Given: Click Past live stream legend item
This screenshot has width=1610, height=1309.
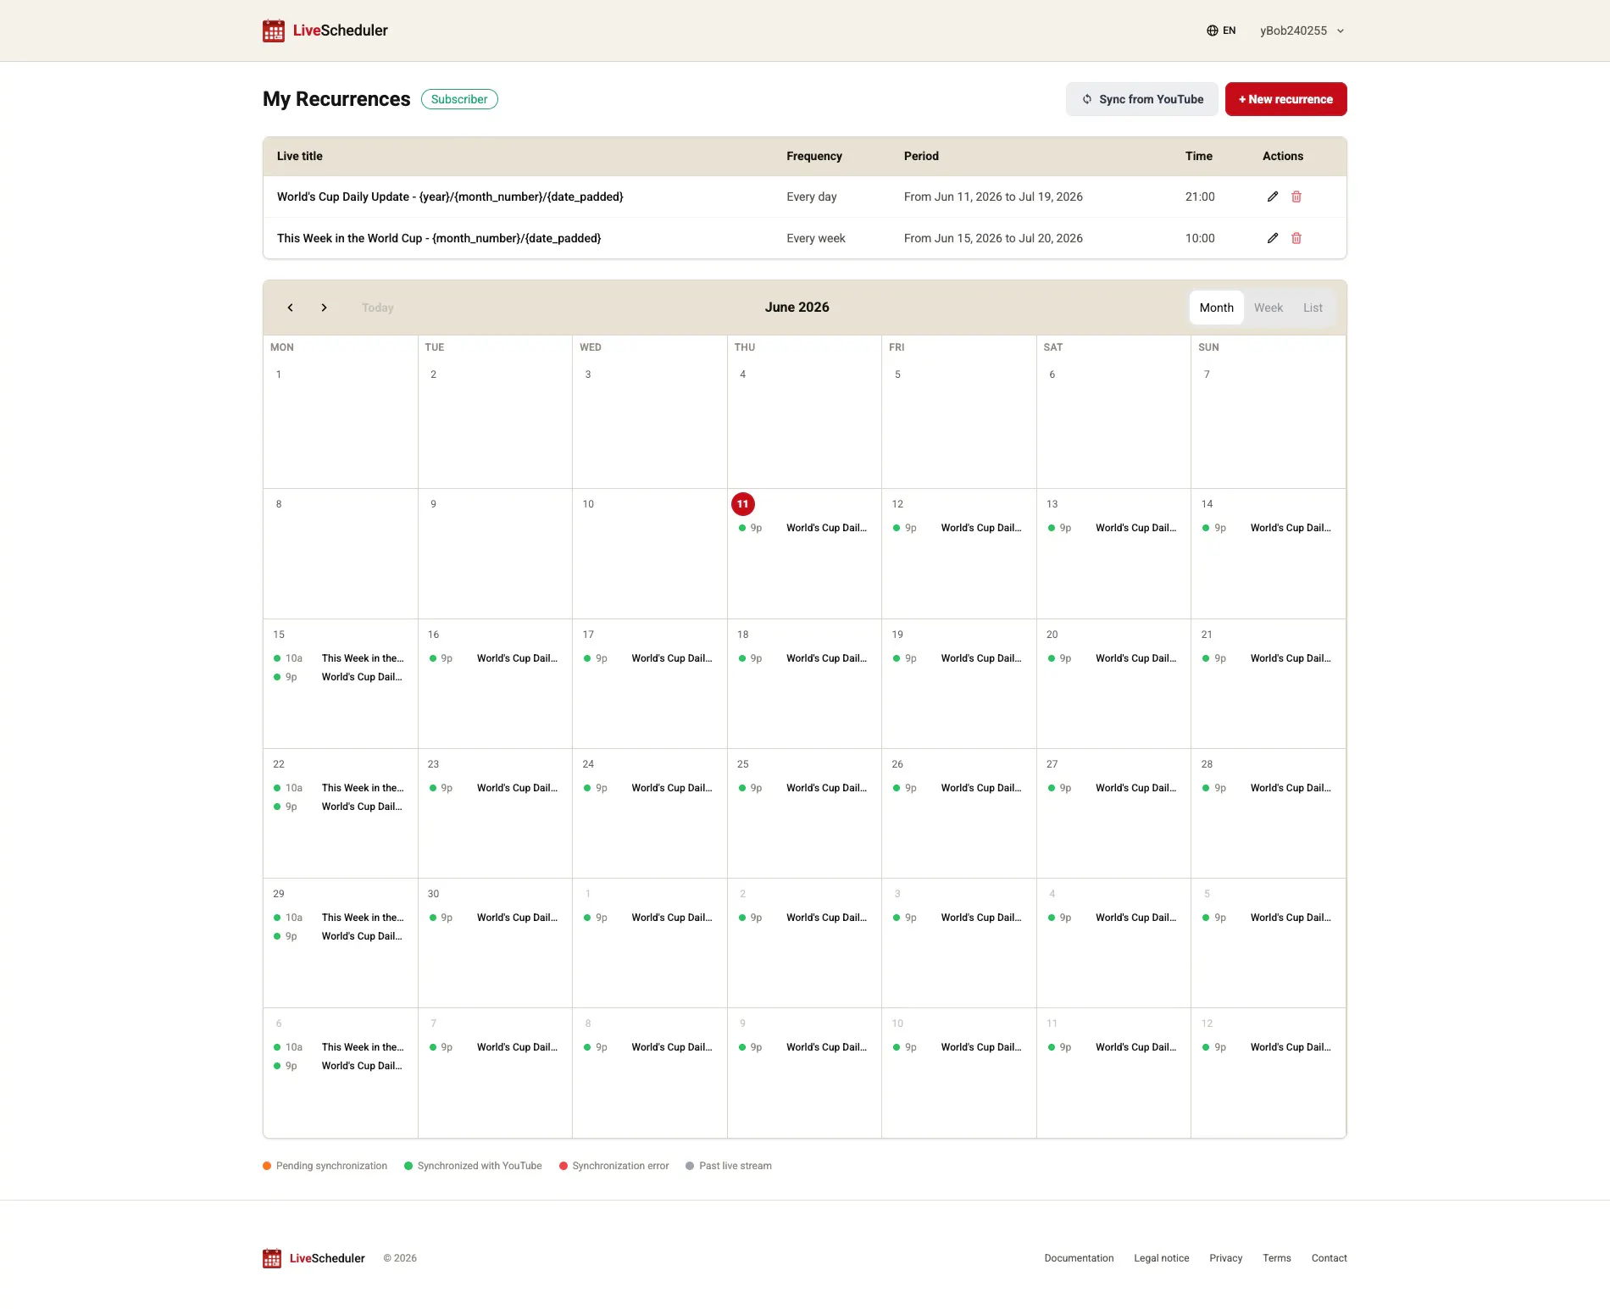Looking at the screenshot, I should 729,1166.
